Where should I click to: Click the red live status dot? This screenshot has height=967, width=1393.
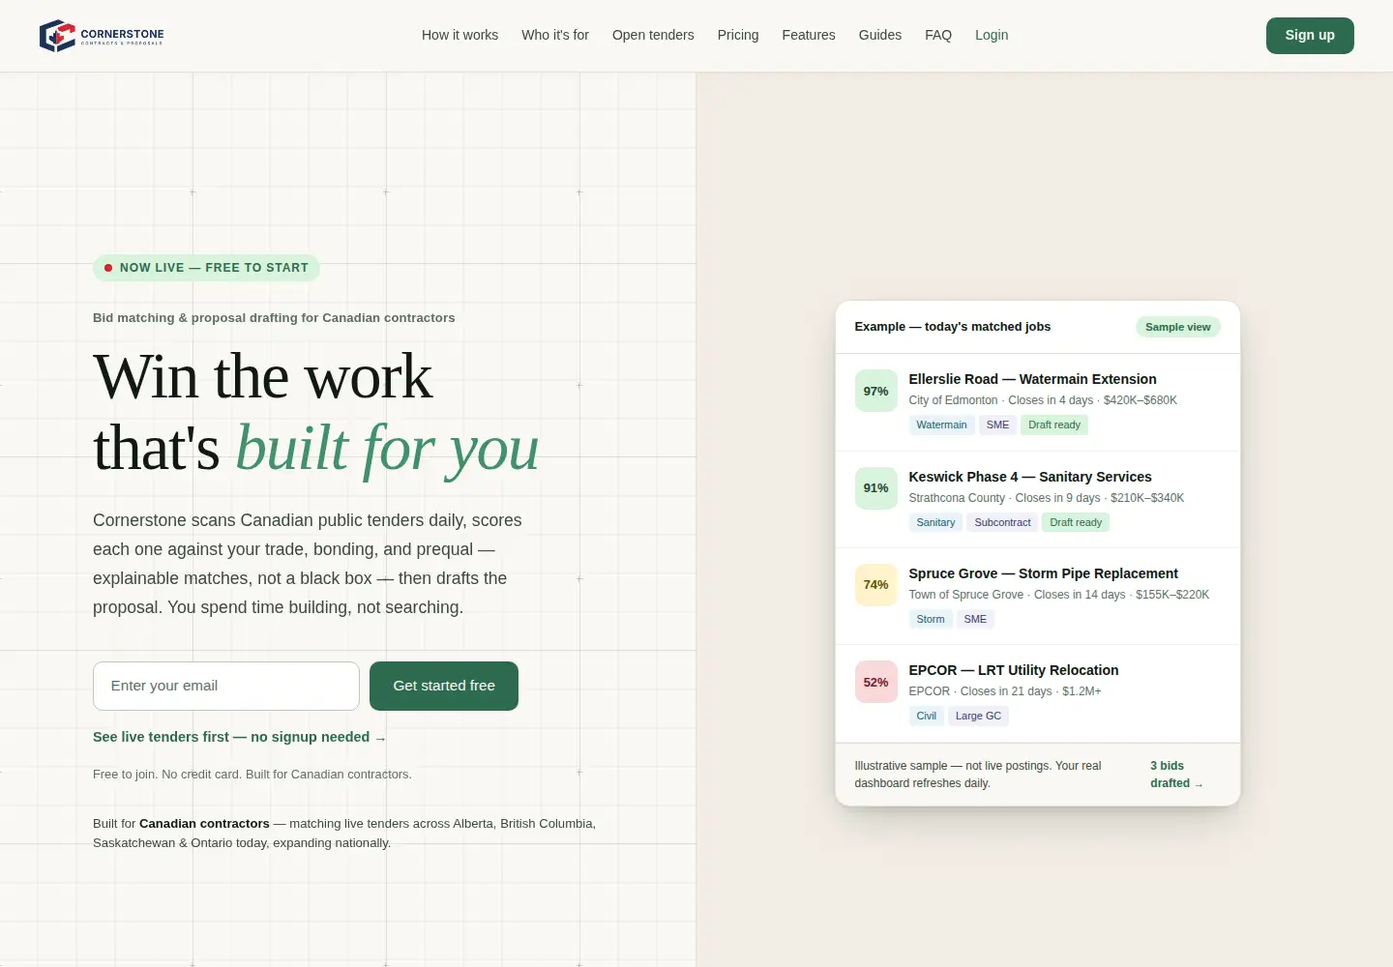click(108, 268)
